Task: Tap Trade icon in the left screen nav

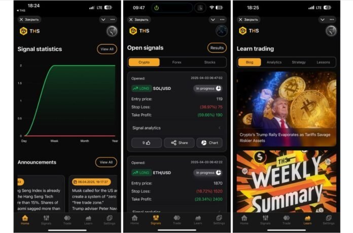Action: 67,220
